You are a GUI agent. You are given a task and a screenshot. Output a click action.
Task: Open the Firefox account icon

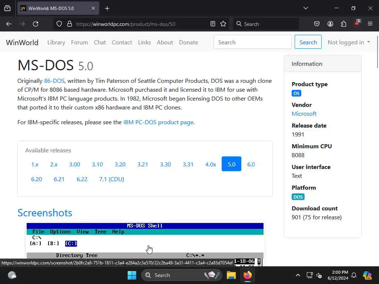coord(330,24)
